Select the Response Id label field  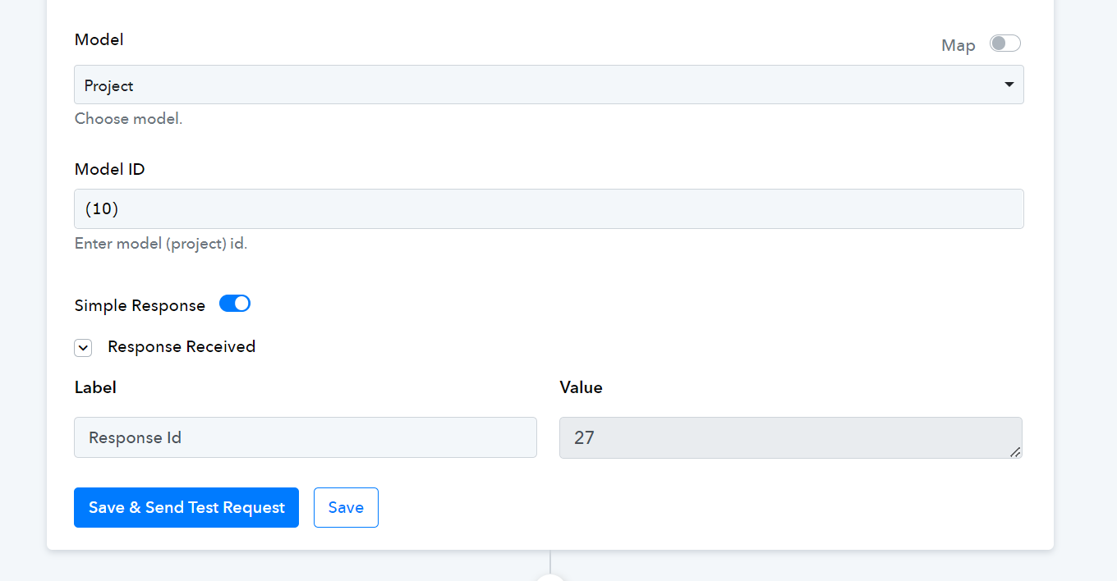click(306, 437)
